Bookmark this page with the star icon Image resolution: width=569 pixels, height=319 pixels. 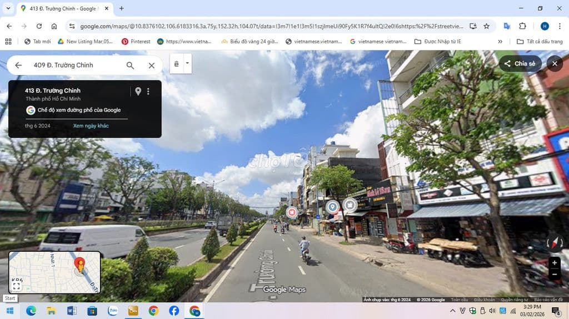486,26
